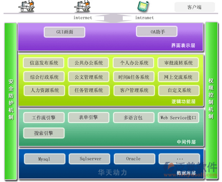Screen dimensions: 222x182
Task: Click the middle desktop user icon
Action: tap(82, 6)
